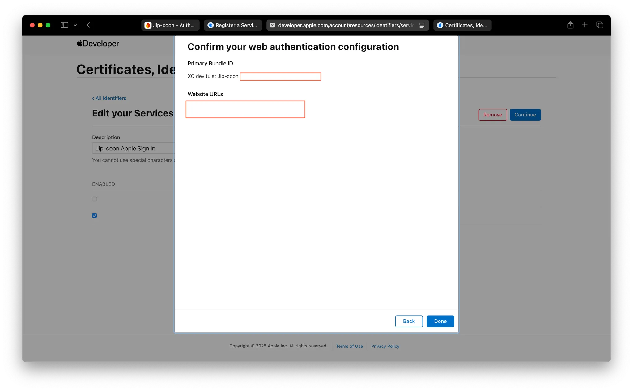Open the Certificates, Identifiers tab

tap(462, 25)
